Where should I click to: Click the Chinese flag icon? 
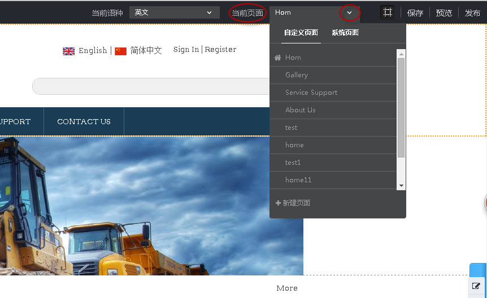[120, 51]
